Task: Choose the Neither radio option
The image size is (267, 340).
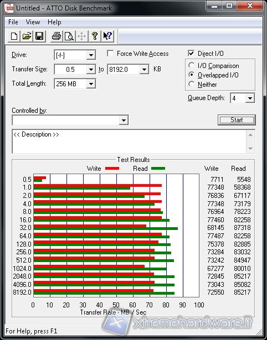Action: tap(192, 84)
